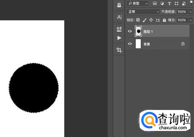Filter layers by smart object icon
The height and width of the screenshot is (137, 194).
pos(184,3)
